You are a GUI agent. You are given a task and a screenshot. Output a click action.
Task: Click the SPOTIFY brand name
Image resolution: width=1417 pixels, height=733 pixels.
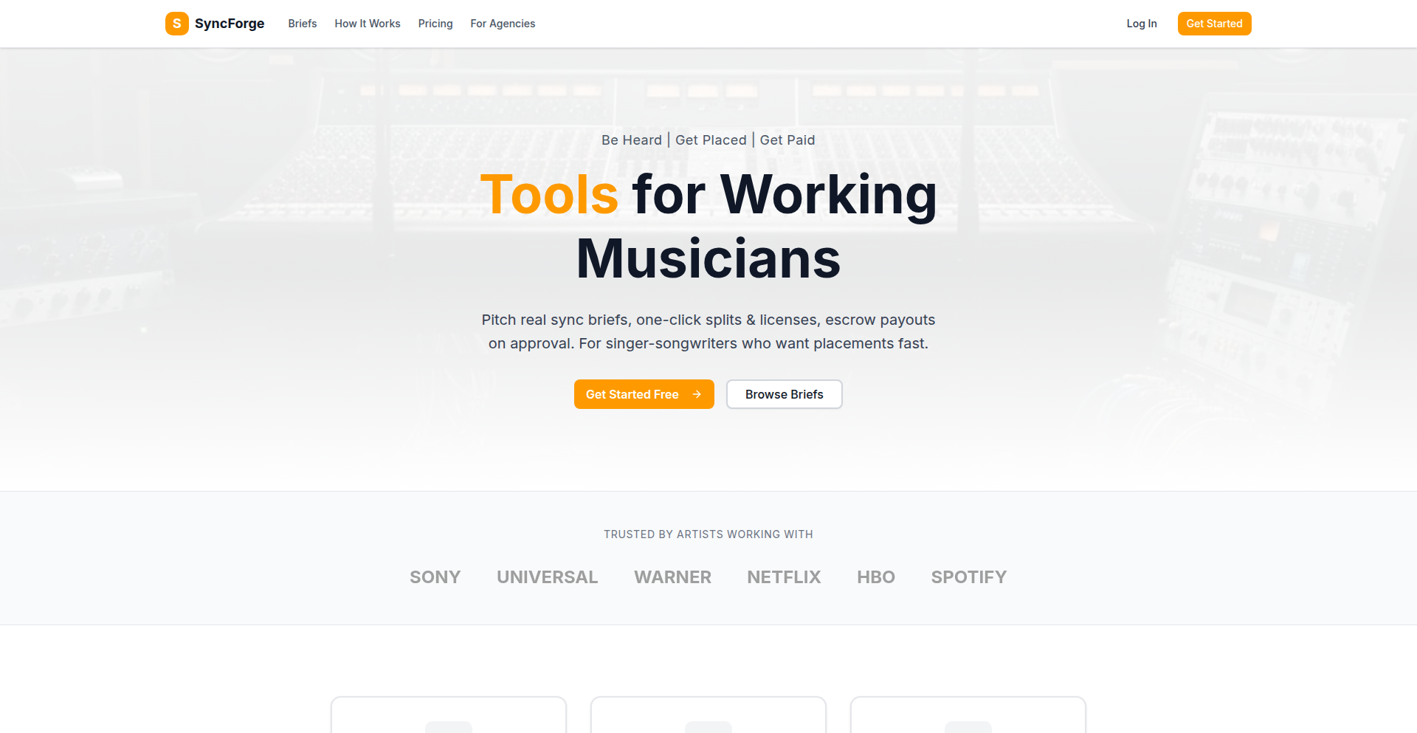coord(969,577)
